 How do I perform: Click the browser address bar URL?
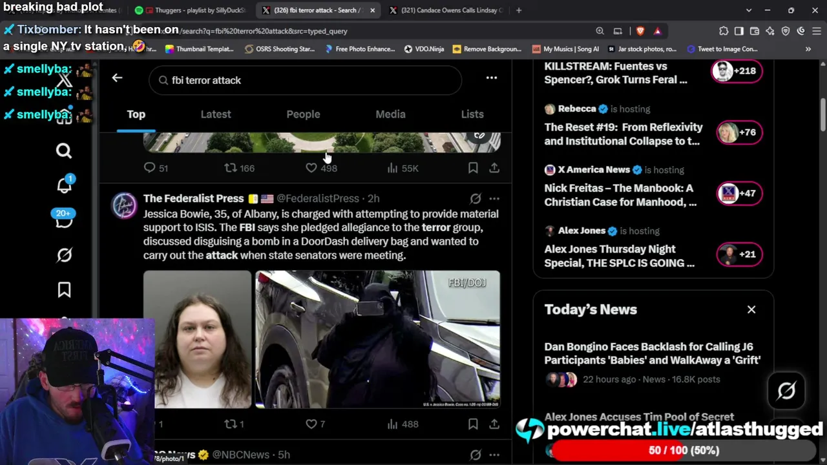[264, 31]
